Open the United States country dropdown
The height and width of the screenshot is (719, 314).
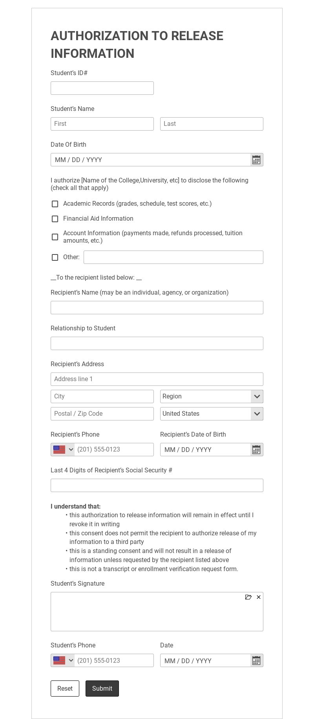pos(257,414)
